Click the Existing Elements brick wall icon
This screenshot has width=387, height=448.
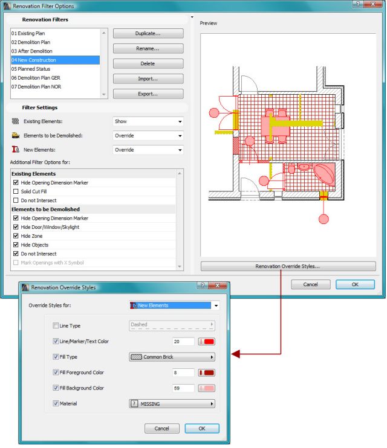tap(16, 121)
